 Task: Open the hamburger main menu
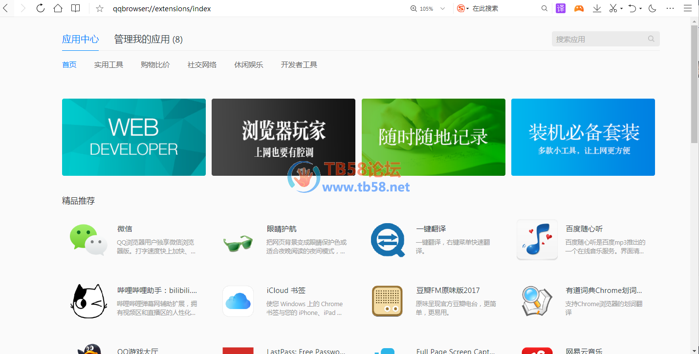point(688,8)
